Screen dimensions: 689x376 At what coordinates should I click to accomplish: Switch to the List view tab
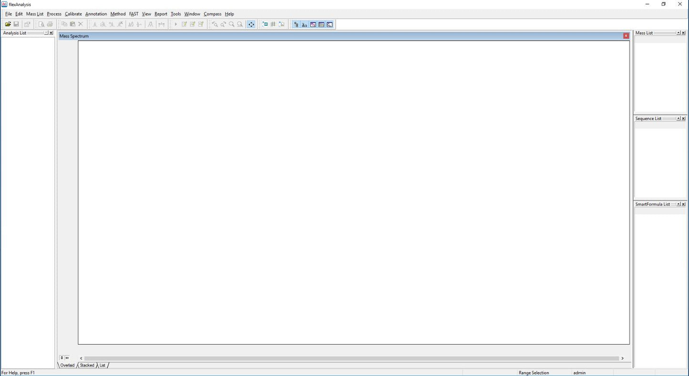pos(103,366)
